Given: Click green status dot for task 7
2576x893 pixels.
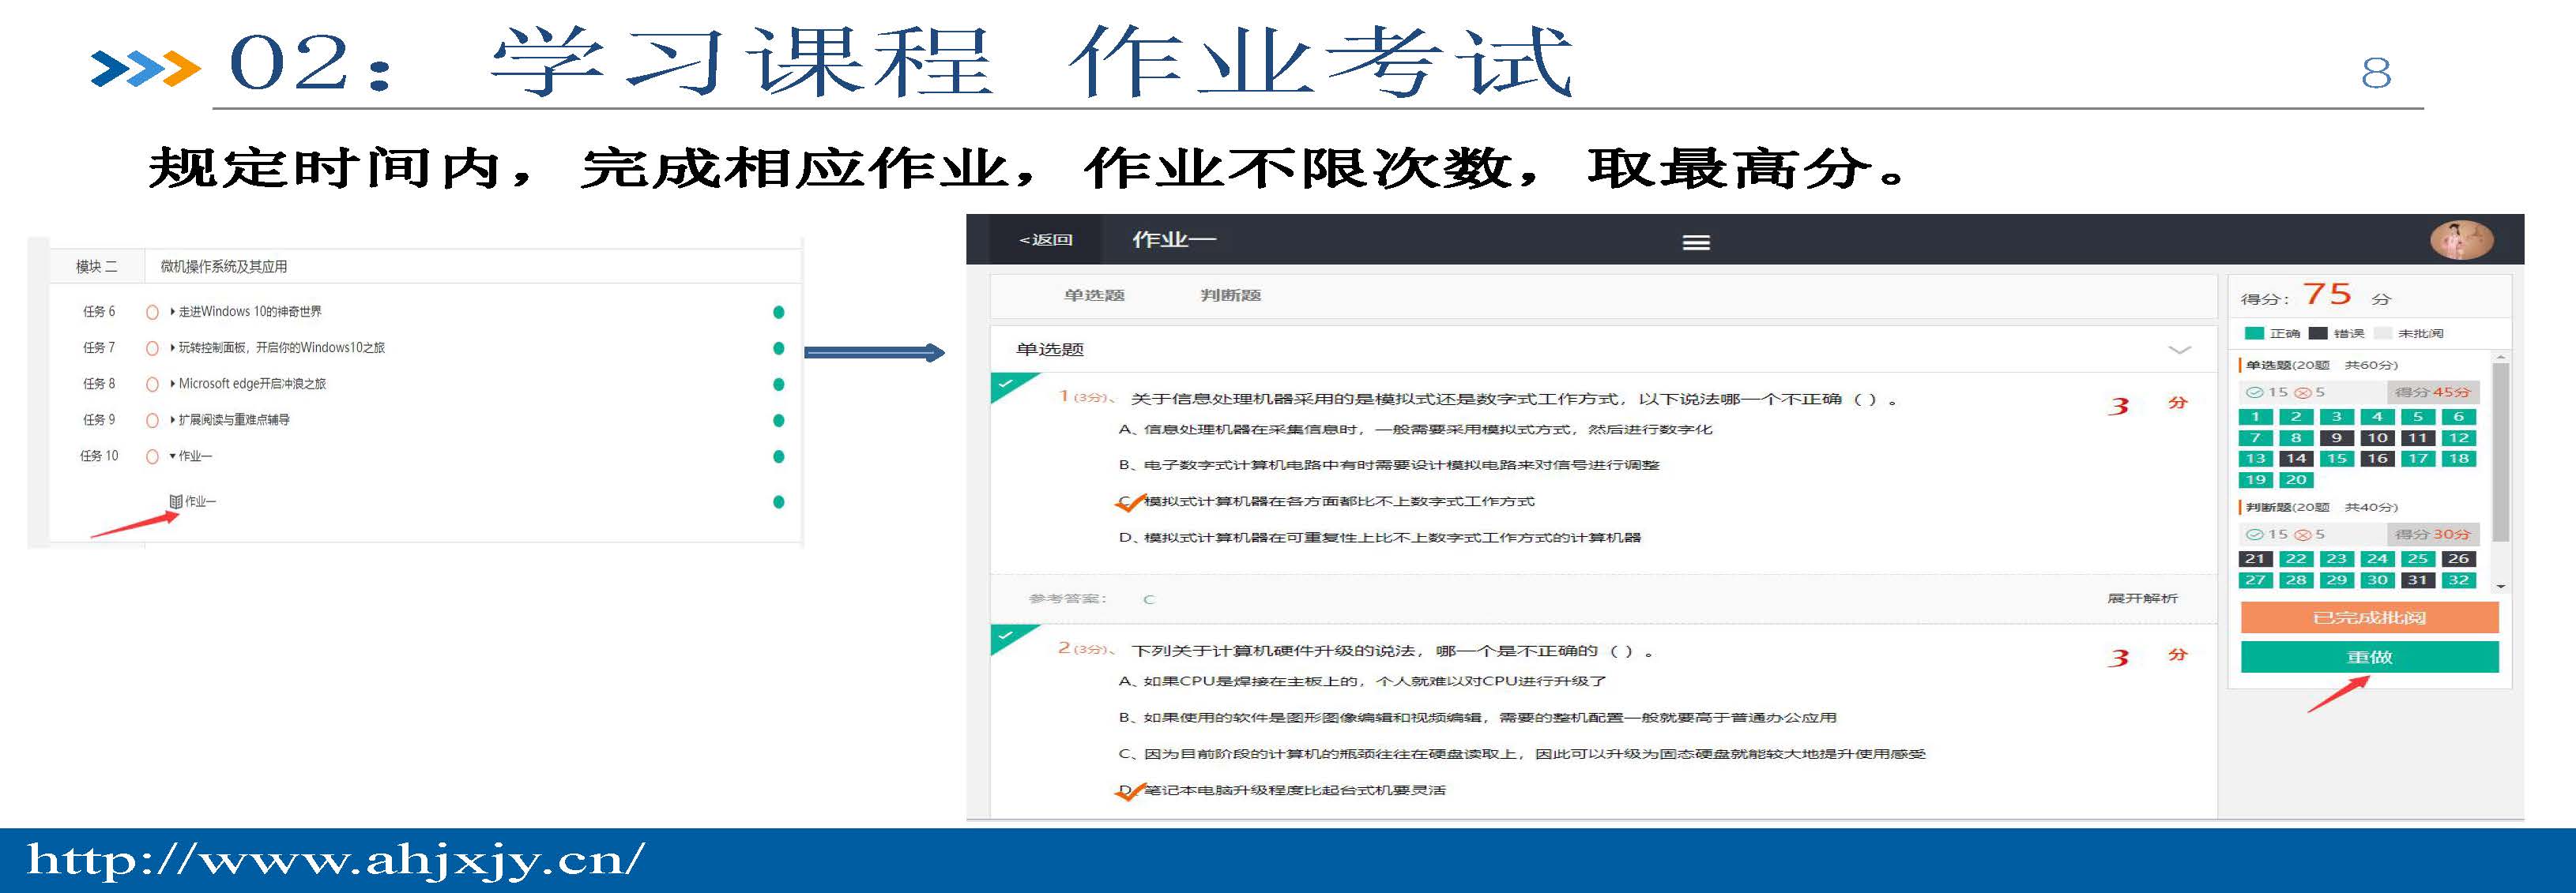Looking at the screenshot, I should pyautogui.click(x=778, y=349).
